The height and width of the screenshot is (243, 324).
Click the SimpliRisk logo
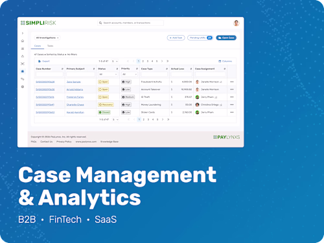pyautogui.click(x=38, y=23)
